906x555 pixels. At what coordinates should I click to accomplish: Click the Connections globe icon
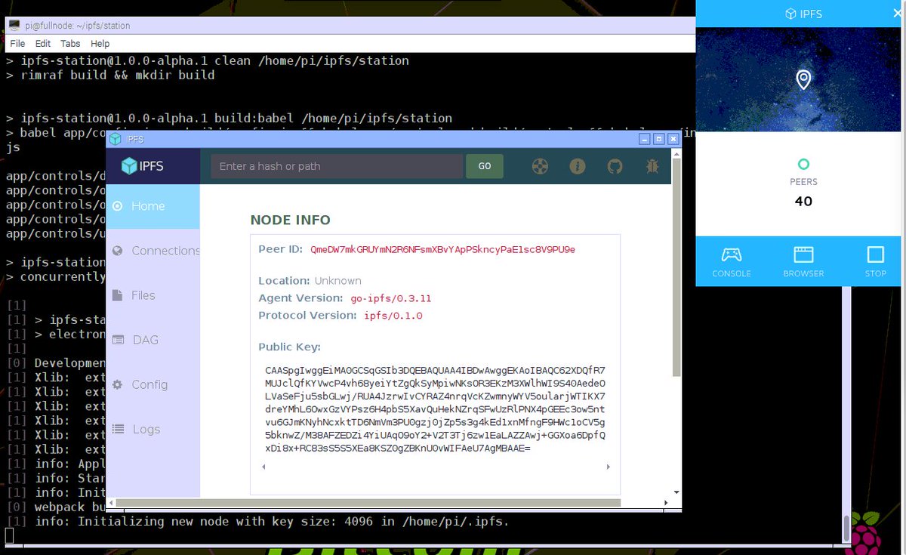click(x=117, y=251)
